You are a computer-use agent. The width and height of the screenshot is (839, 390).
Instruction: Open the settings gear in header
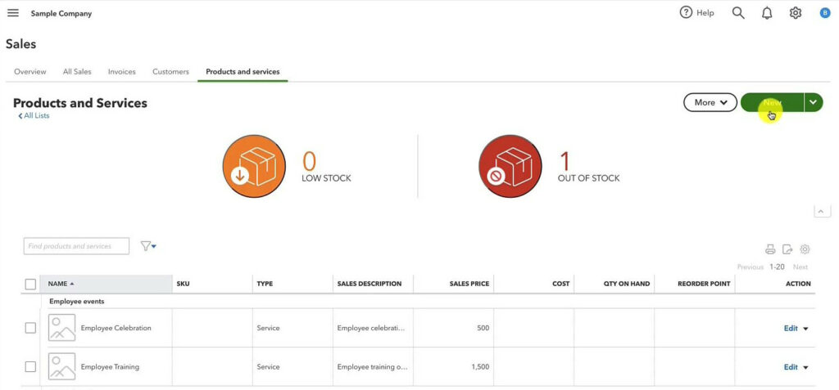tap(796, 13)
